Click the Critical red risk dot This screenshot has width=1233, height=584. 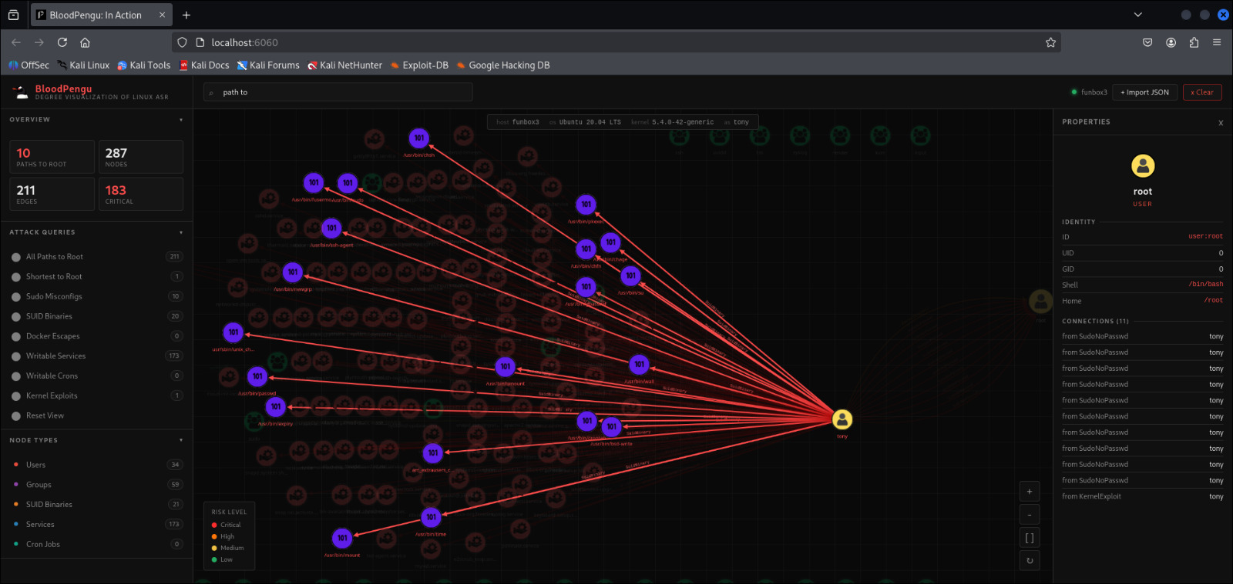click(214, 526)
